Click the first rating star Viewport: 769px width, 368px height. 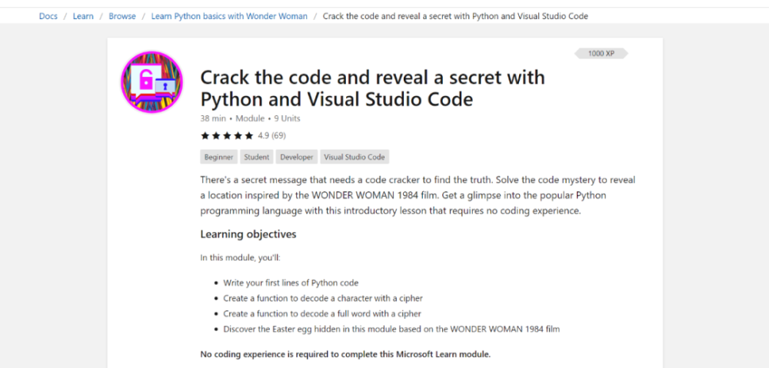205,136
